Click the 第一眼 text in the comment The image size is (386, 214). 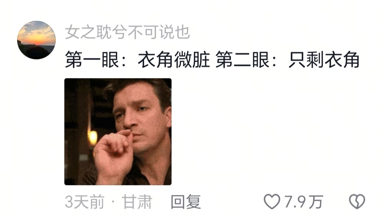click(92, 60)
